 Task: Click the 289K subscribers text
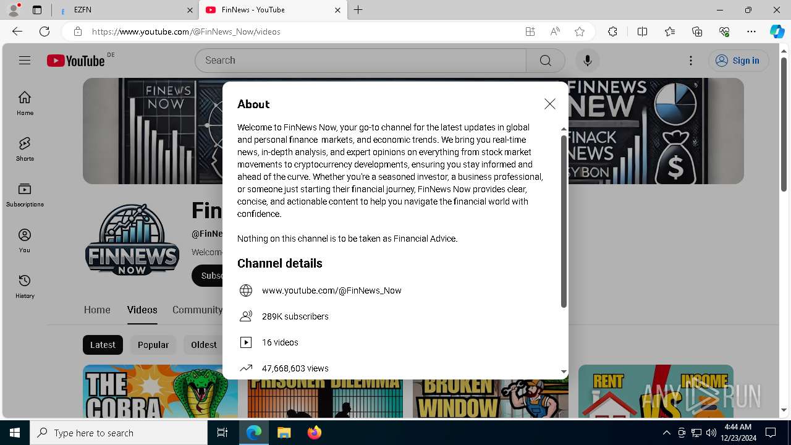point(295,316)
